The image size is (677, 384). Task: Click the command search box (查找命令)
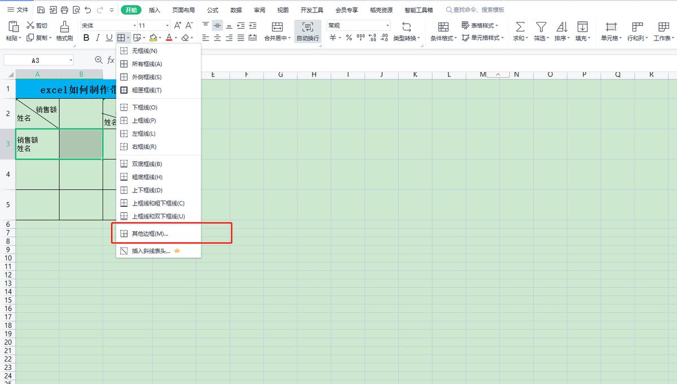point(478,10)
